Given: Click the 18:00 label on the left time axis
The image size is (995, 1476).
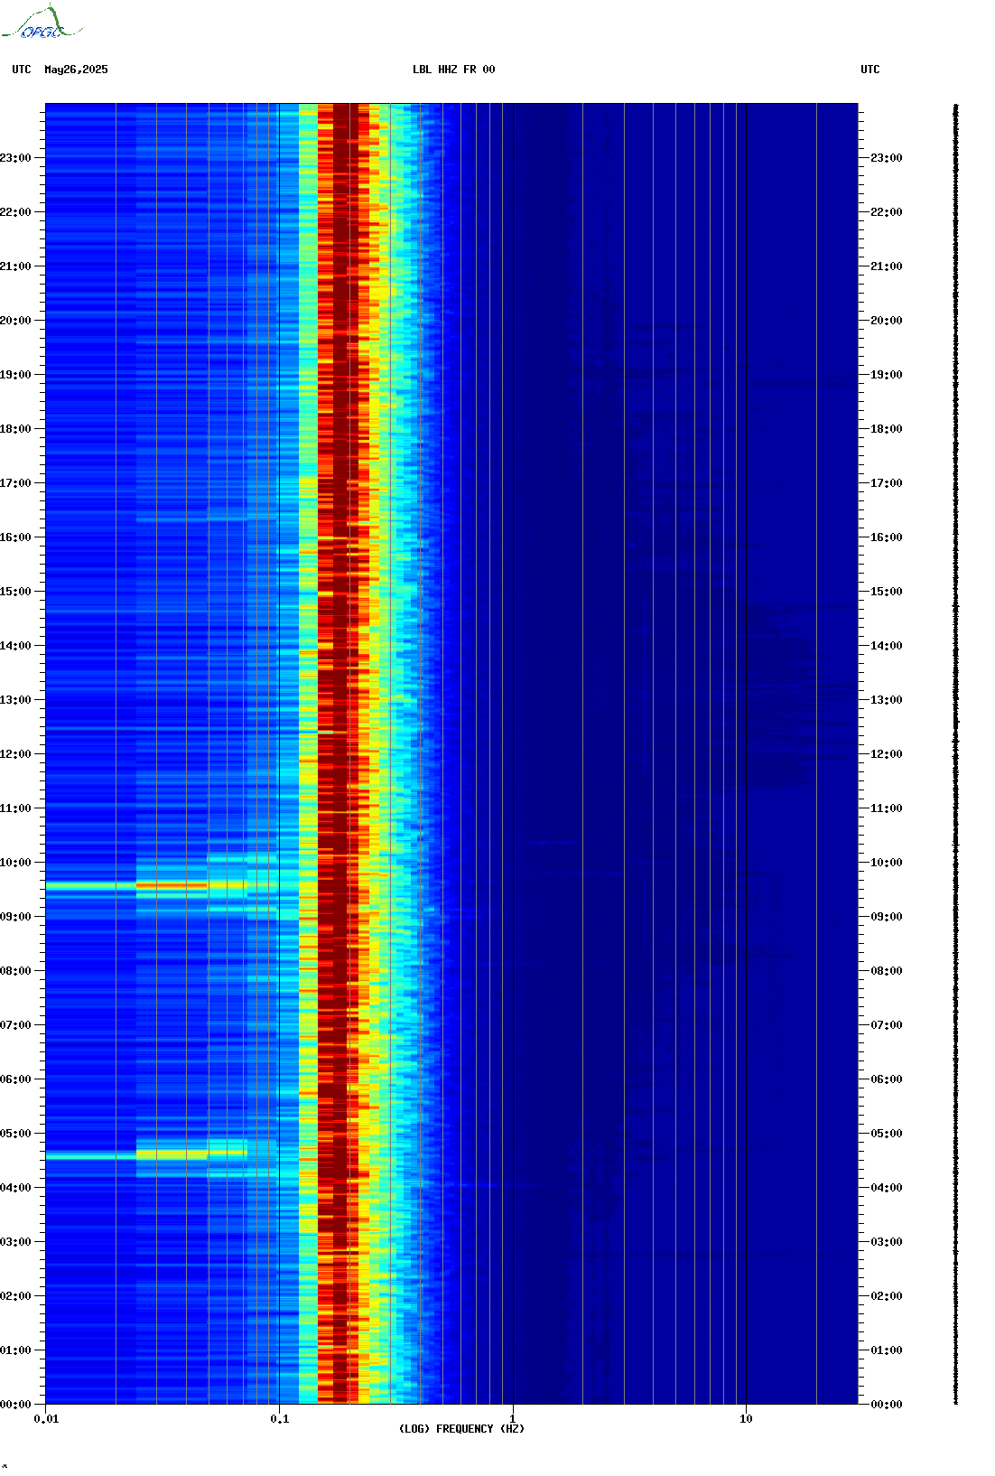Looking at the screenshot, I should click(15, 429).
